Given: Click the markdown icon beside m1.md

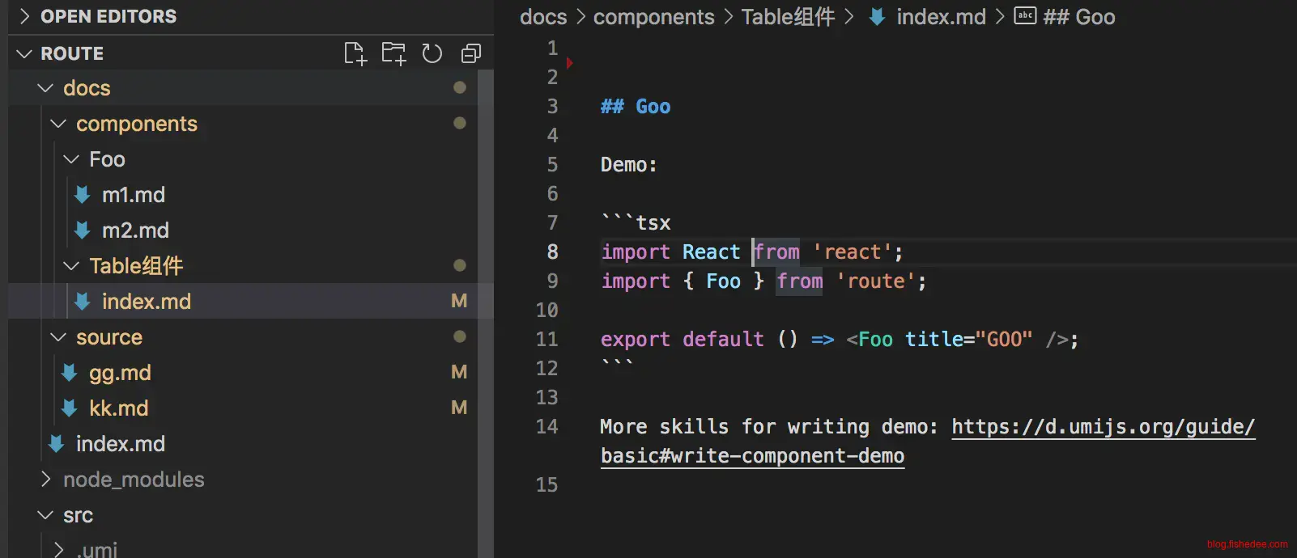Looking at the screenshot, I should 82,195.
